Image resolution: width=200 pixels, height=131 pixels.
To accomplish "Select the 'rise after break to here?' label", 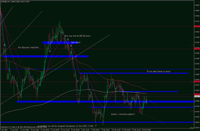I will coord(160,72).
